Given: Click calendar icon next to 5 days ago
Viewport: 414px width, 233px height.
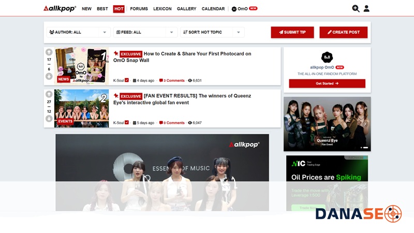Looking at the screenshot, I should pyautogui.click(x=135, y=123).
